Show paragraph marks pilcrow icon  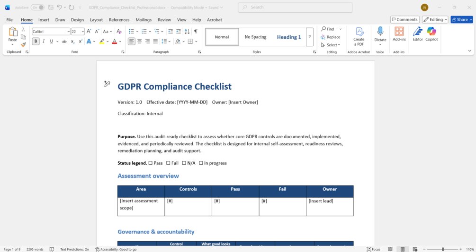click(196, 31)
